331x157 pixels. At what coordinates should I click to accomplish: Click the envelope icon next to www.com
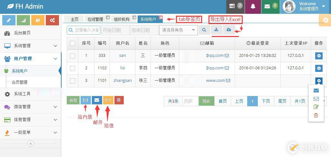[228, 80]
